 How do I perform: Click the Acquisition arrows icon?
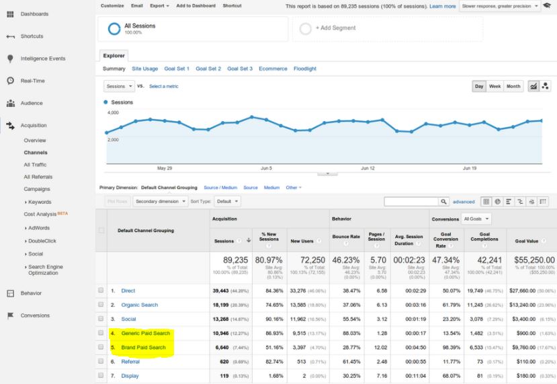coord(10,126)
